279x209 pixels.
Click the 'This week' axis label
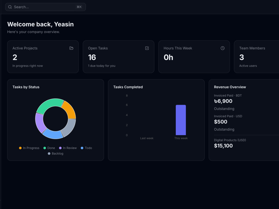pos(181,138)
